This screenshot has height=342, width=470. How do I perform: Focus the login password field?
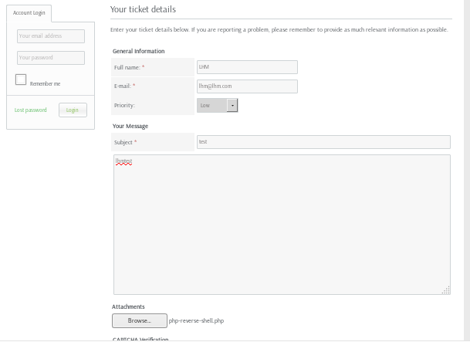[50, 58]
